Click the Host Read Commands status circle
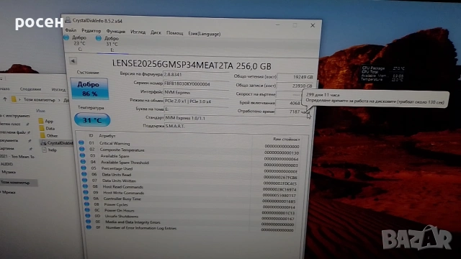Image resolution: width=461 pixels, height=259 pixels. [x=85, y=186]
